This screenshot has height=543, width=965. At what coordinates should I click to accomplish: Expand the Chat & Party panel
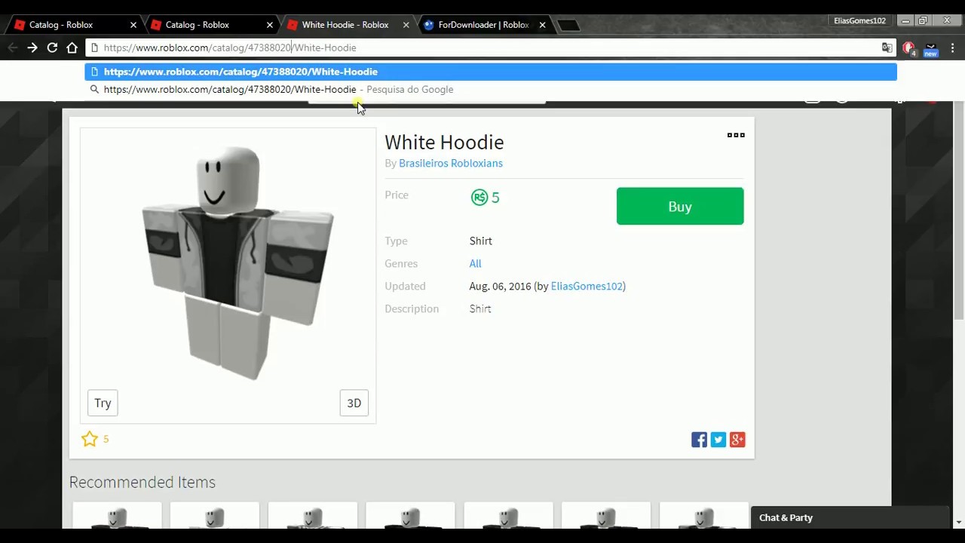pyautogui.click(x=850, y=517)
